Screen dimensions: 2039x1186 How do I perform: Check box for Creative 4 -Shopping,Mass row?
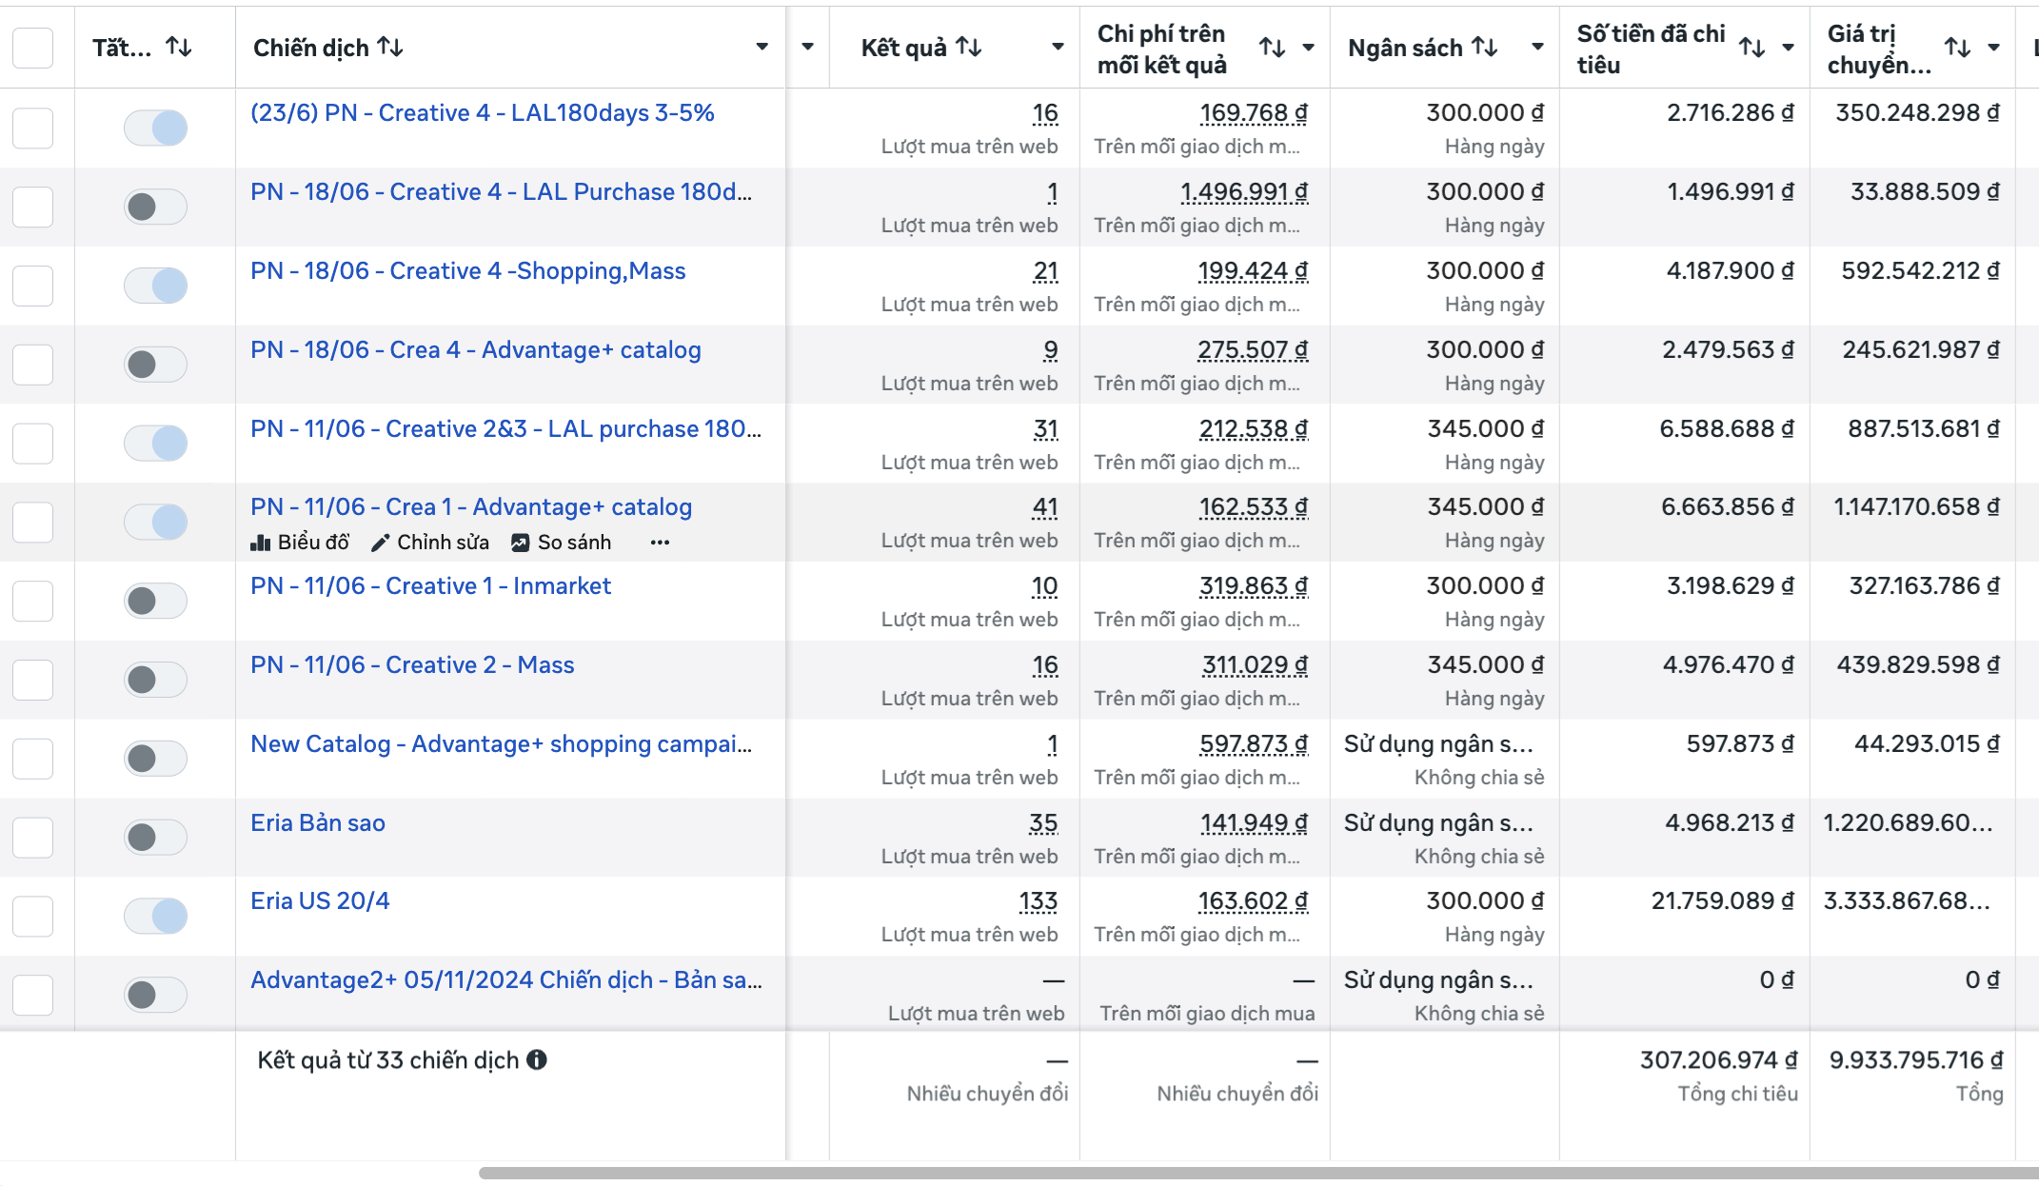[x=32, y=286]
